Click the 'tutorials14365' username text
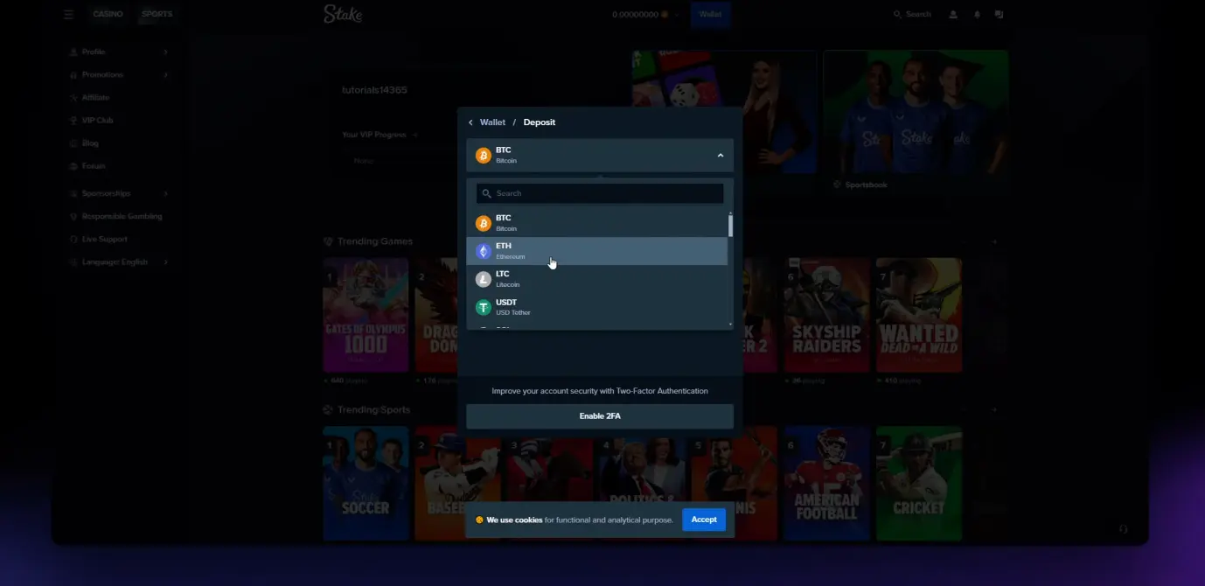 pos(374,90)
